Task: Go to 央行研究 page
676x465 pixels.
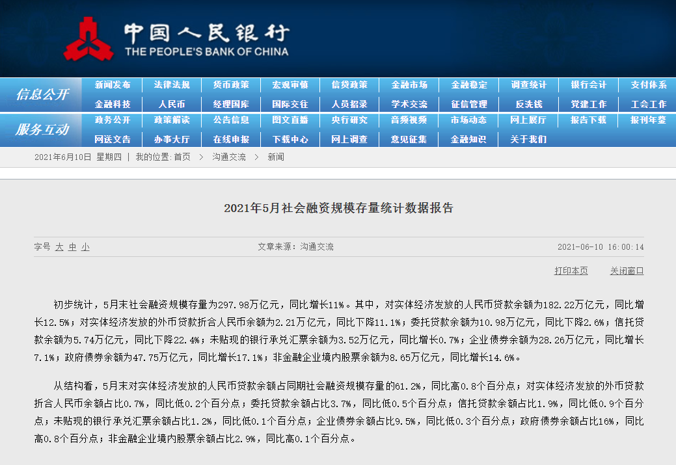Action: point(349,120)
